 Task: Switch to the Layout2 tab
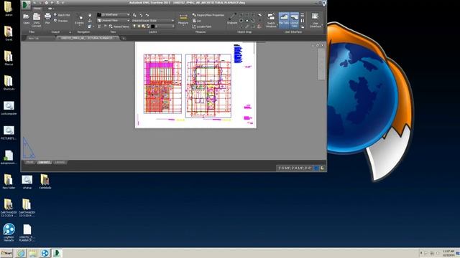click(60, 162)
